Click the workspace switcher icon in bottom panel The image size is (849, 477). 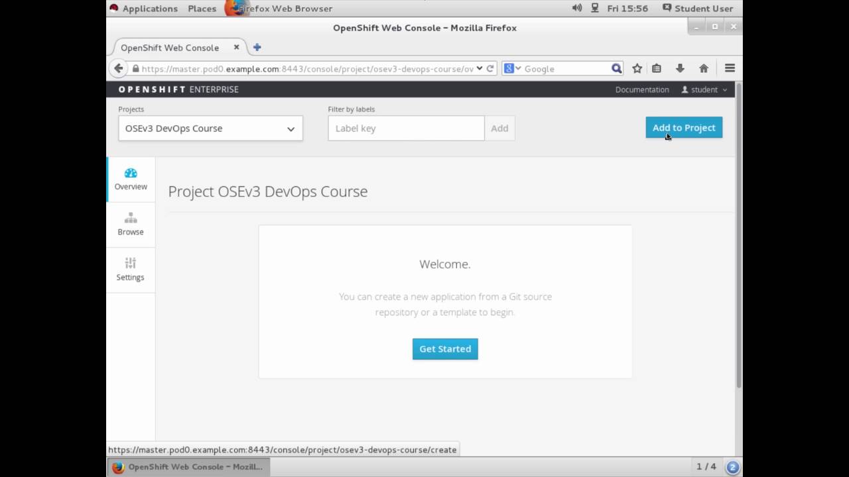(x=733, y=467)
